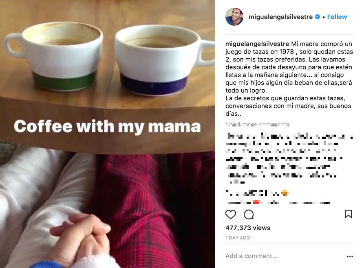Click the blue-banded coffee cup in video
Viewport: 364px width, 268px height.
coord(164,60)
